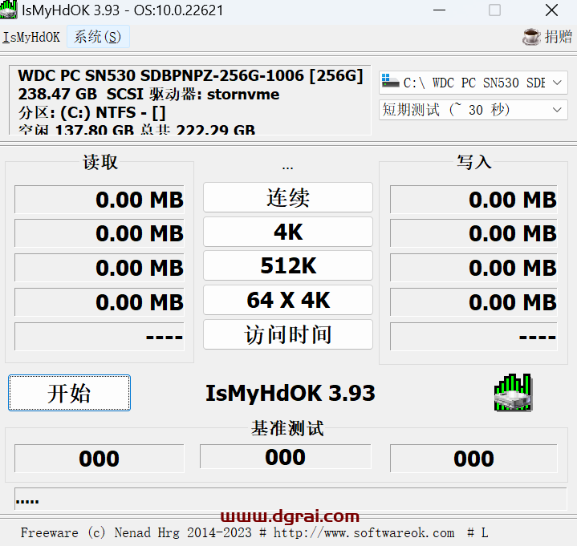Click the 读取 sequential 0.00 MB value
The height and width of the screenshot is (546, 577).
100,200
